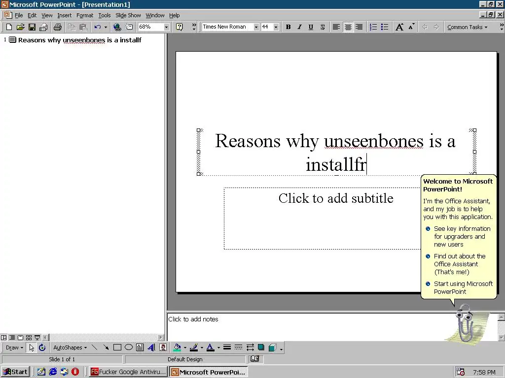Open Line Style options
Screen dimensions: 505x378
click(x=227, y=347)
